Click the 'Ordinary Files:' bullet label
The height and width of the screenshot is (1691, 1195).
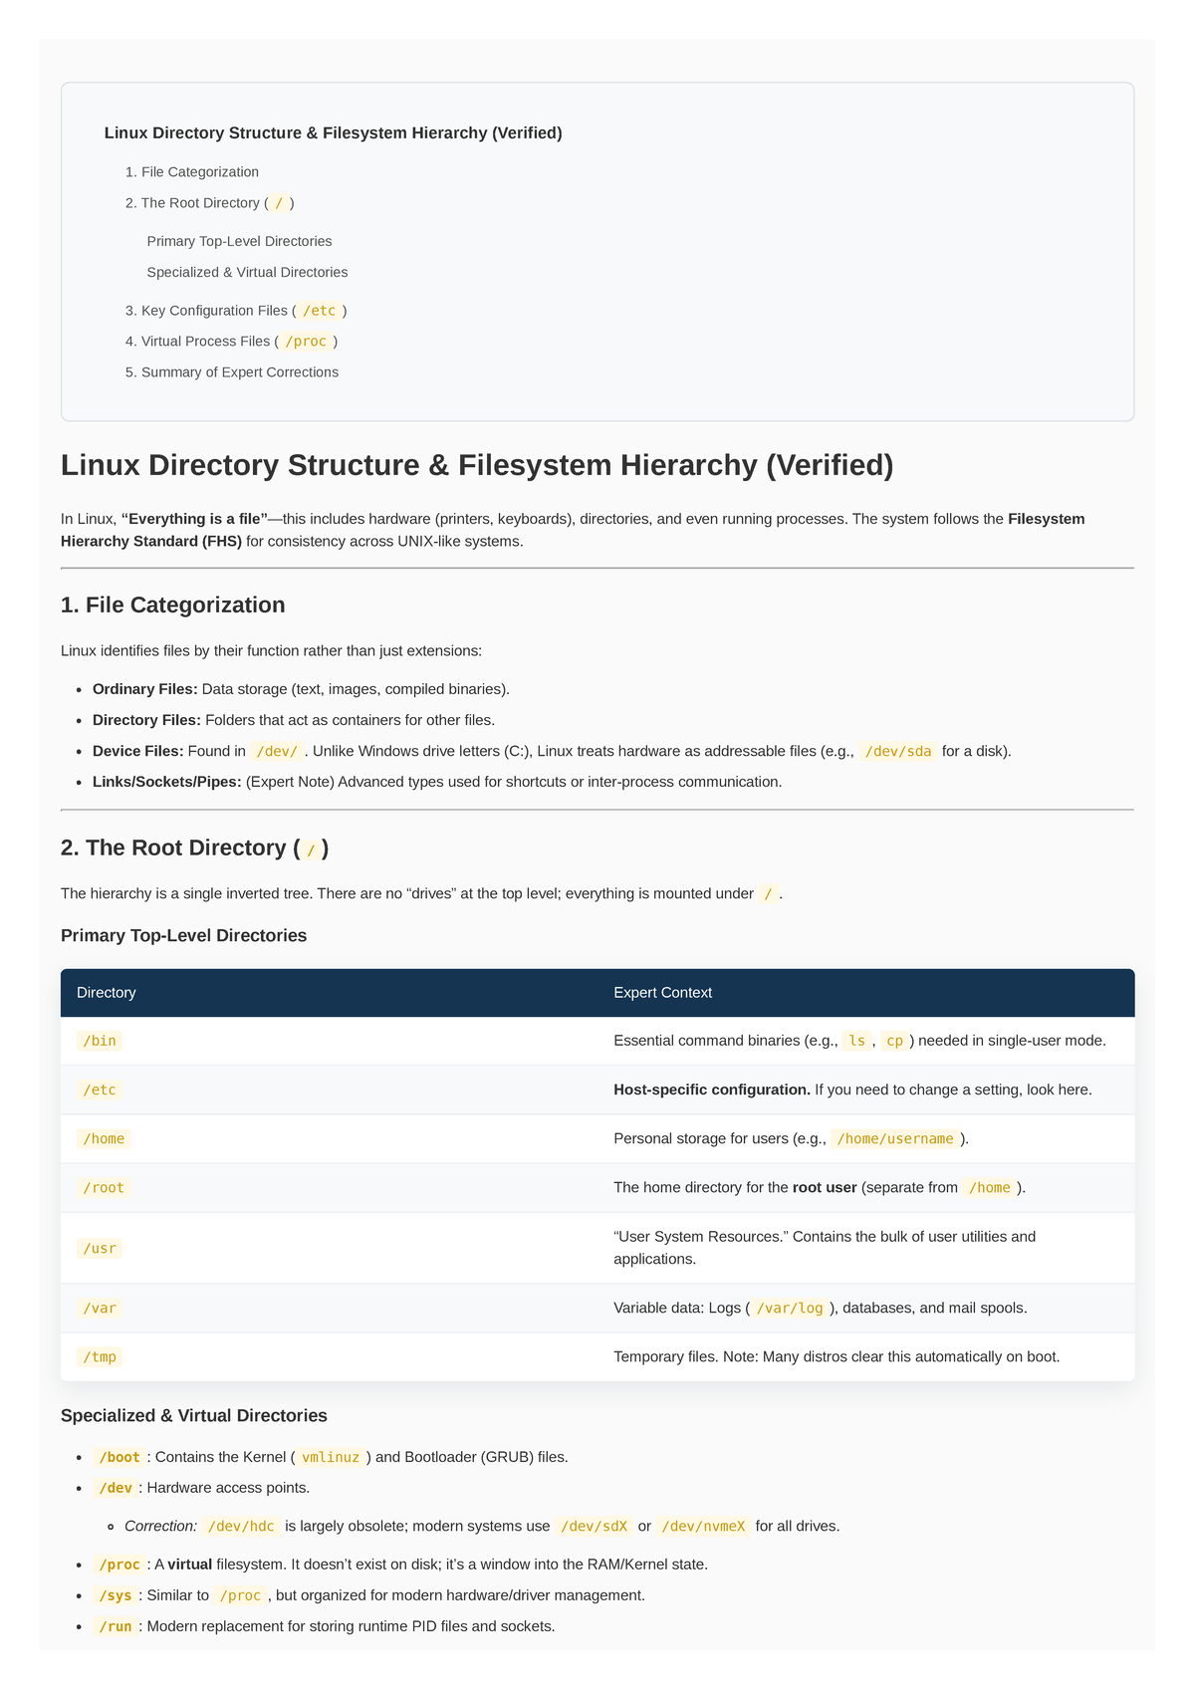pyautogui.click(x=145, y=689)
